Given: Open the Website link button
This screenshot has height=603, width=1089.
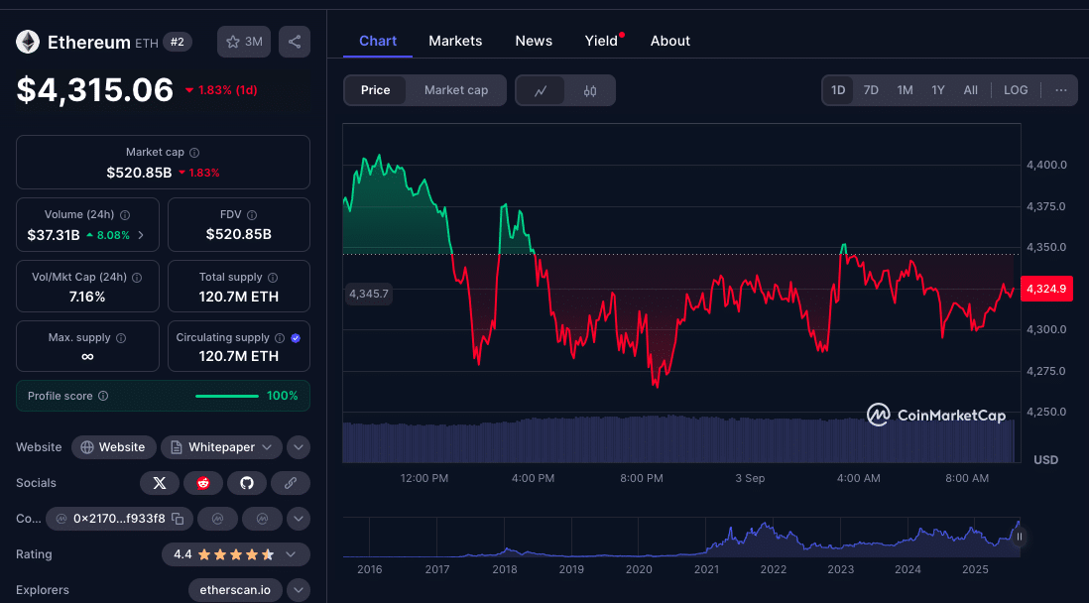Looking at the screenshot, I should (114, 447).
